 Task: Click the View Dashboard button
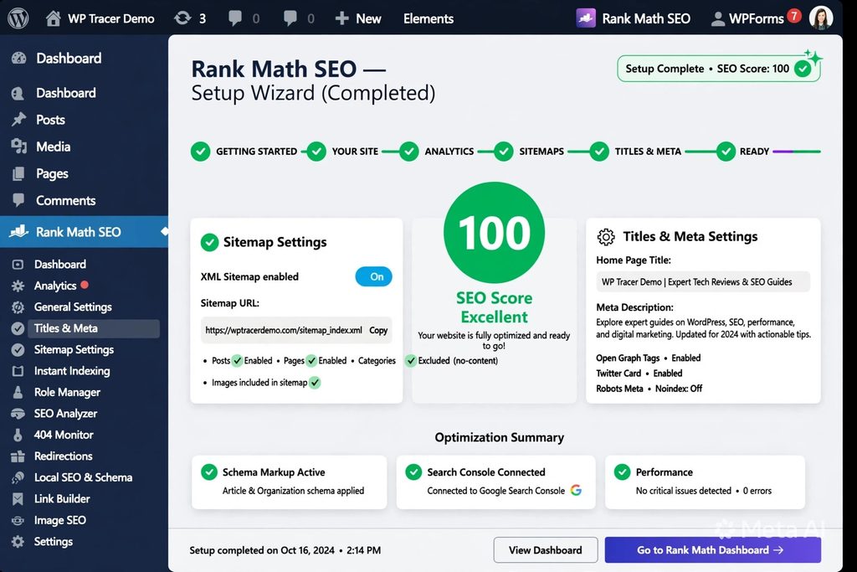click(546, 550)
